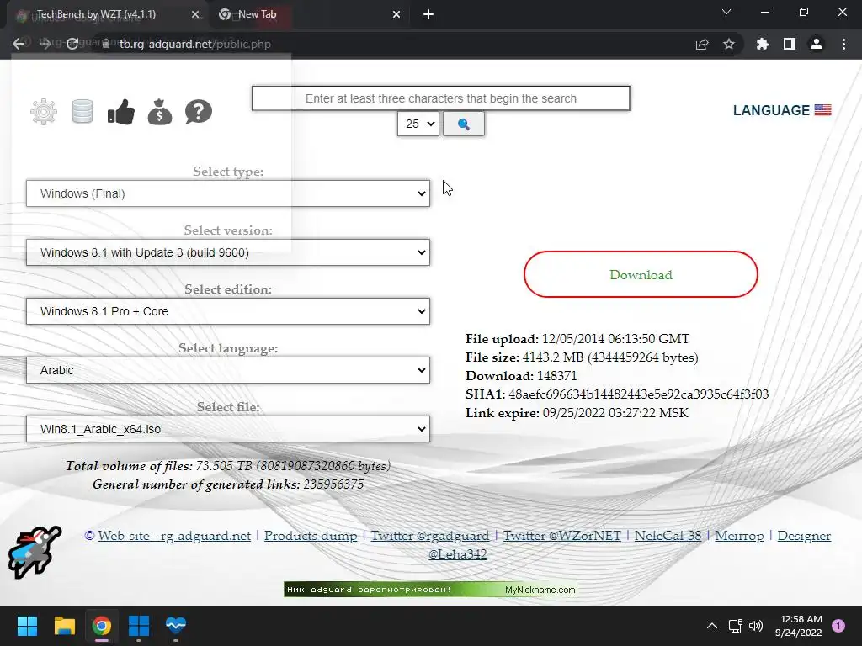Open the Designer link
The height and width of the screenshot is (646, 862).
click(804, 536)
